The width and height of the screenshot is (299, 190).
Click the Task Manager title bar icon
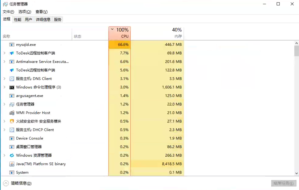5,4
